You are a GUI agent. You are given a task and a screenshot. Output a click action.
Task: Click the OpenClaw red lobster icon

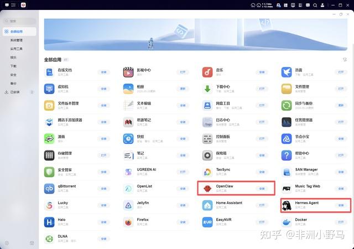point(207,188)
